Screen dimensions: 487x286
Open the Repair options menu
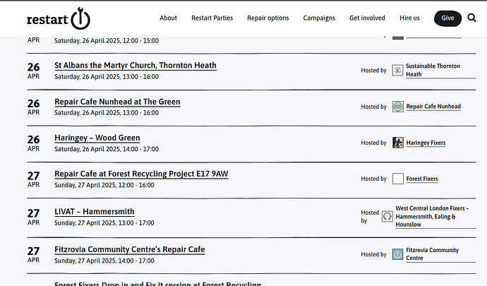pos(268,18)
